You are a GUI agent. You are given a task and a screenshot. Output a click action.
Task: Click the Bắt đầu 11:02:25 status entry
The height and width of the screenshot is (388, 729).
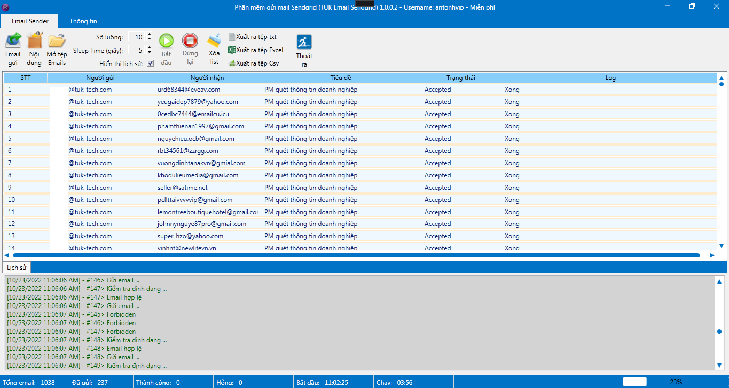[x=322, y=382]
